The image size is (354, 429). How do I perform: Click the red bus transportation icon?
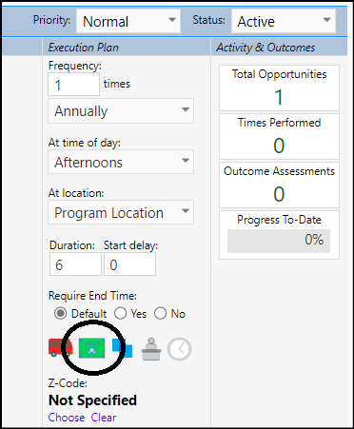pyautogui.click(x=60, y=347)
